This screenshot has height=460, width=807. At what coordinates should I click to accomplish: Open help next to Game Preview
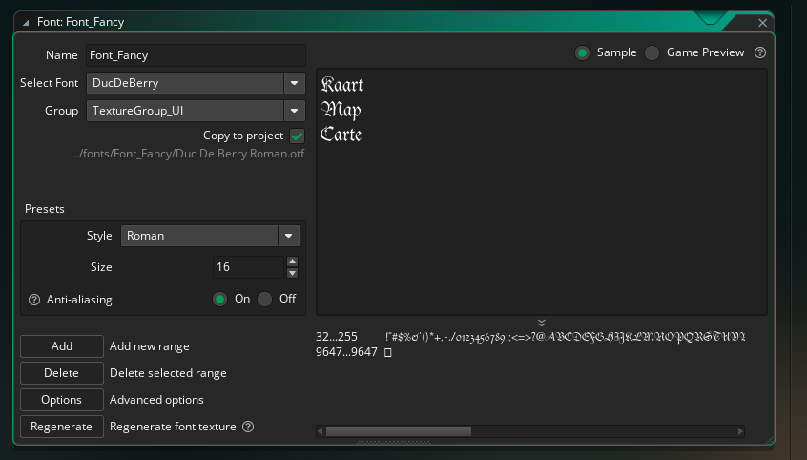point(760,52)
